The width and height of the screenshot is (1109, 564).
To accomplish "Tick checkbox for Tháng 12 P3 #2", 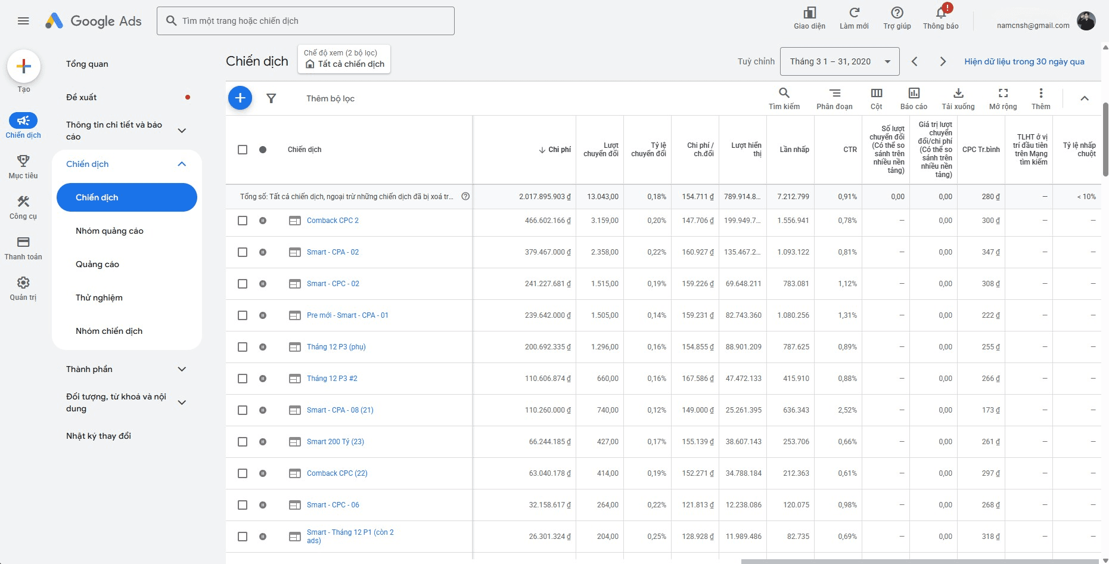I will click(243, 379).
